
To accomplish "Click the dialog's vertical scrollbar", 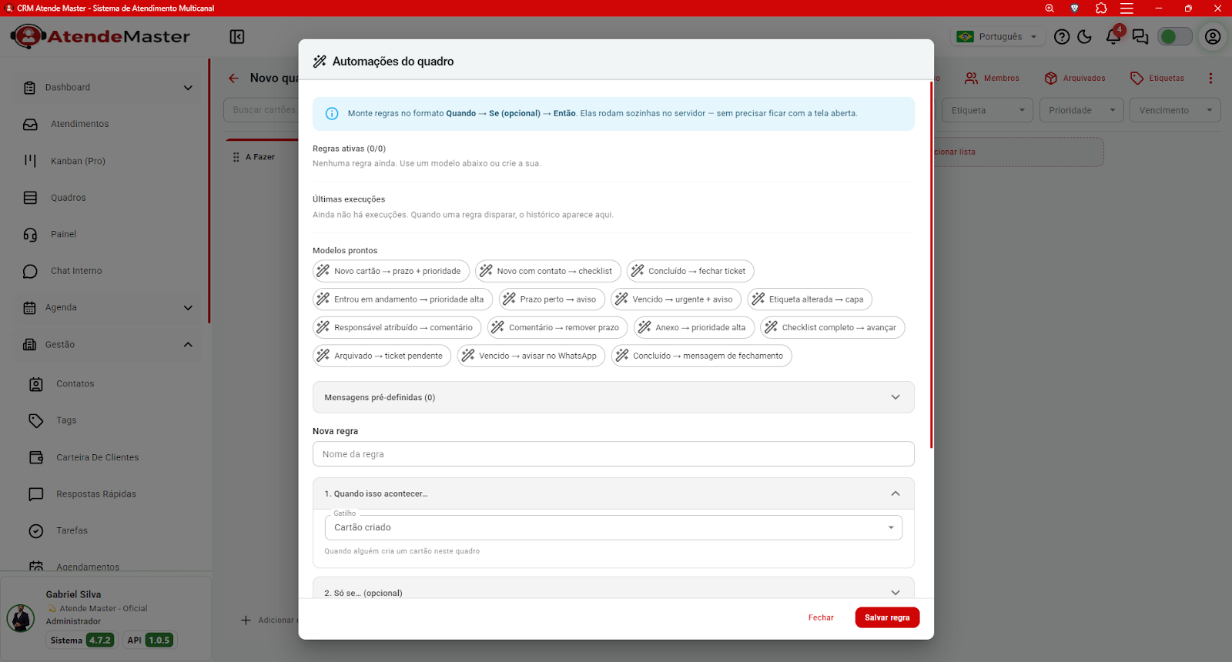I will tap(932, 264).
